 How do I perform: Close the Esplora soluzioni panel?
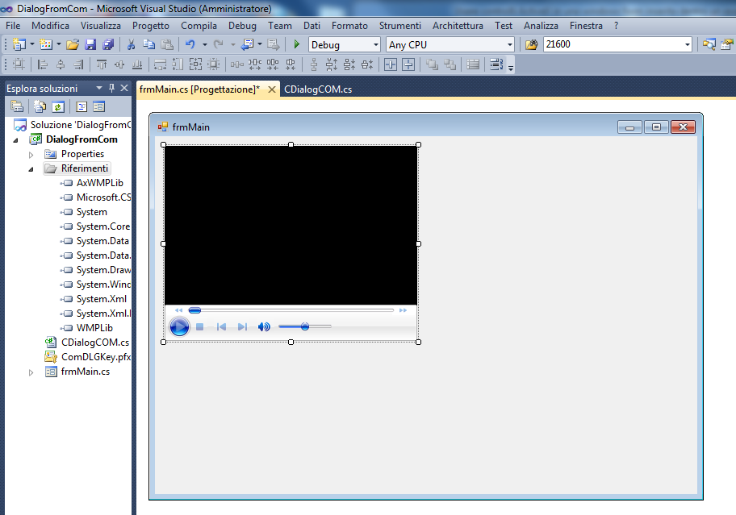tap(124, 88)
